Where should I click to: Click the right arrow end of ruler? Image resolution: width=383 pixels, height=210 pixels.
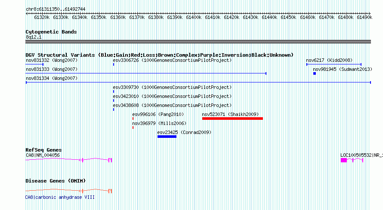pos(369,13)
